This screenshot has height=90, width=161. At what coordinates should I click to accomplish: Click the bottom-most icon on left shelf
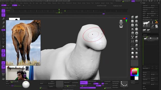click(x=3, y=78)
